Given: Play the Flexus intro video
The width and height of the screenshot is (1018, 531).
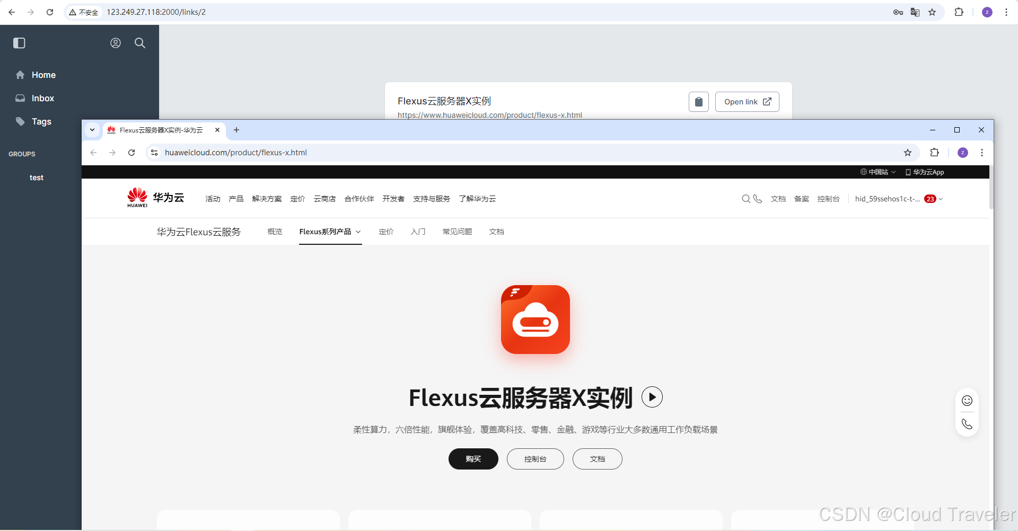Looking at the screenshot, I should [x=652, y=397].
